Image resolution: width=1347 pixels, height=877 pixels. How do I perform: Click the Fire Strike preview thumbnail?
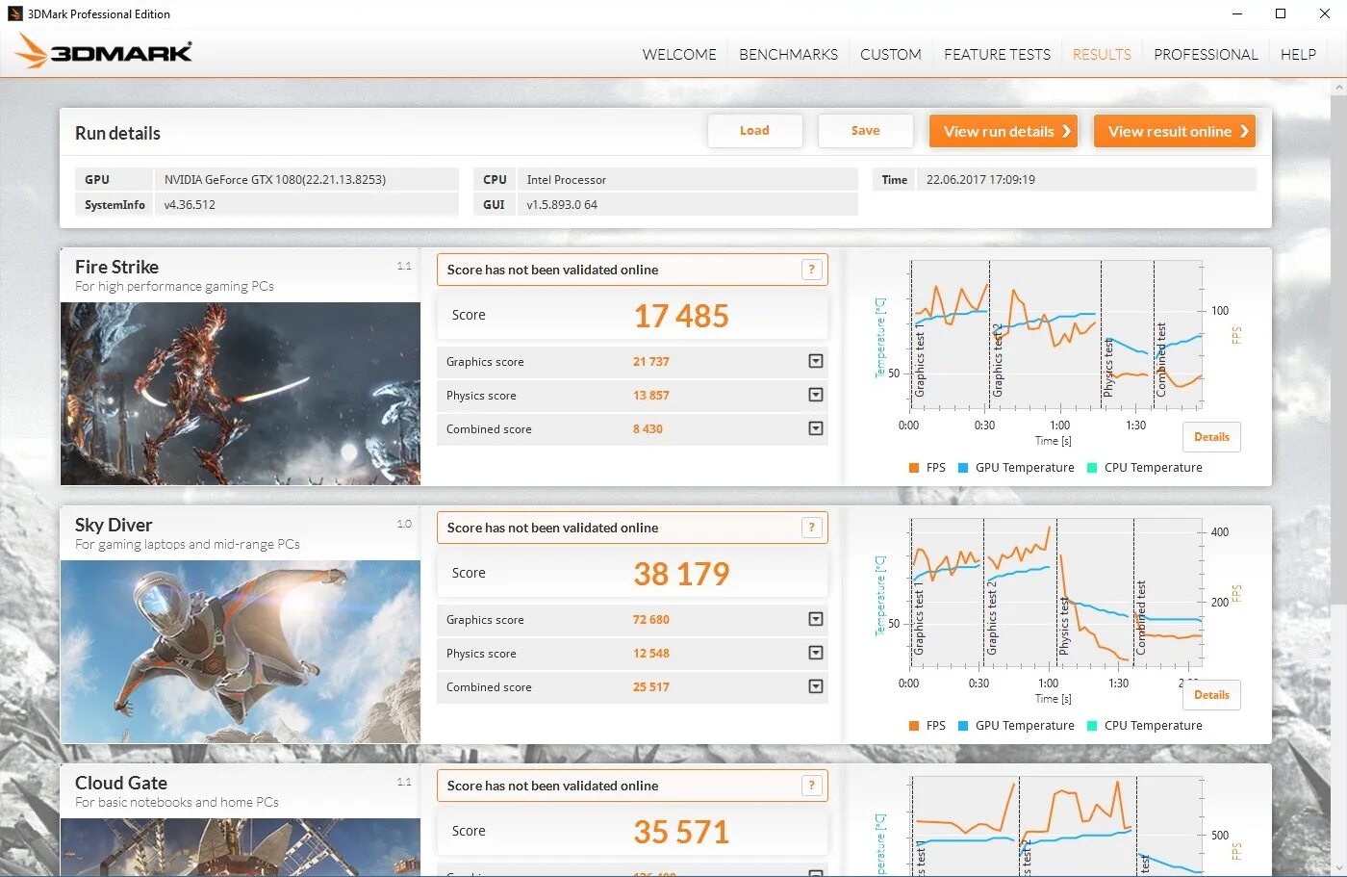(241, 394)
